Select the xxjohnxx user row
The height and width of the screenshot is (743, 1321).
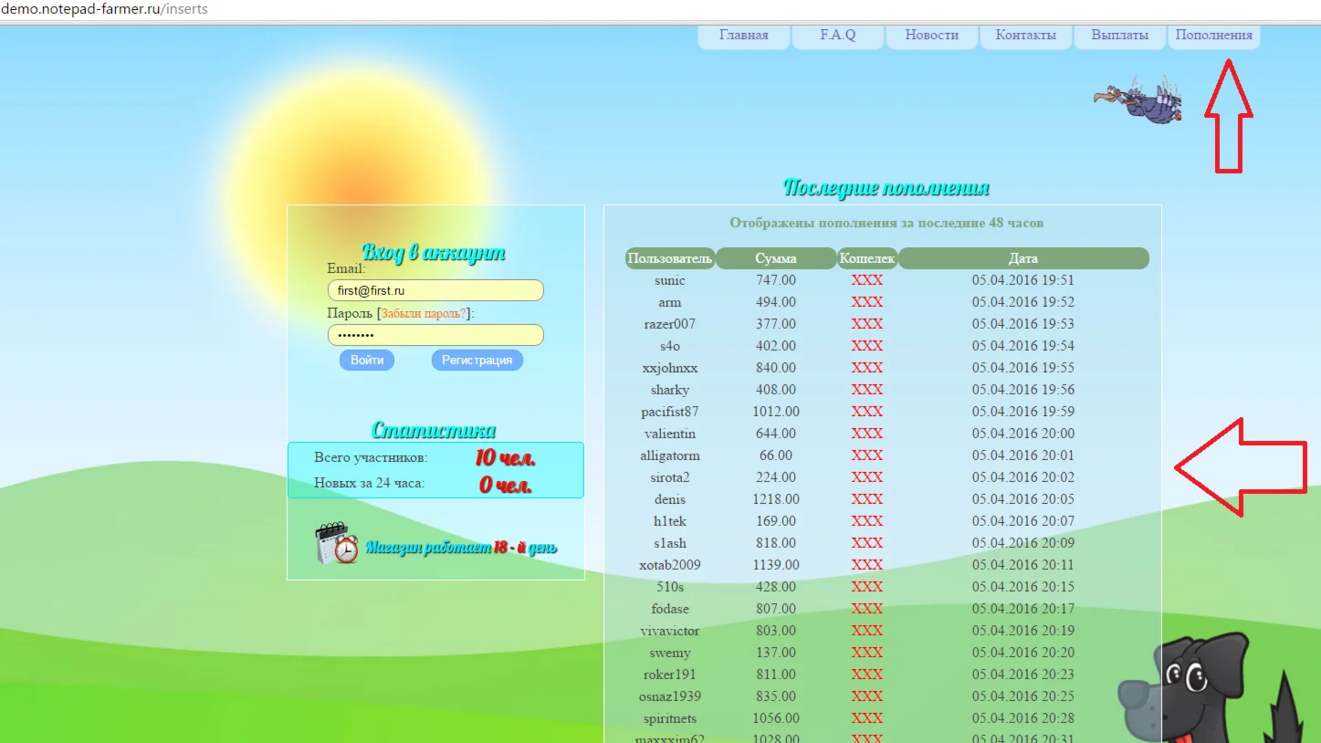(x=670, y=368)
